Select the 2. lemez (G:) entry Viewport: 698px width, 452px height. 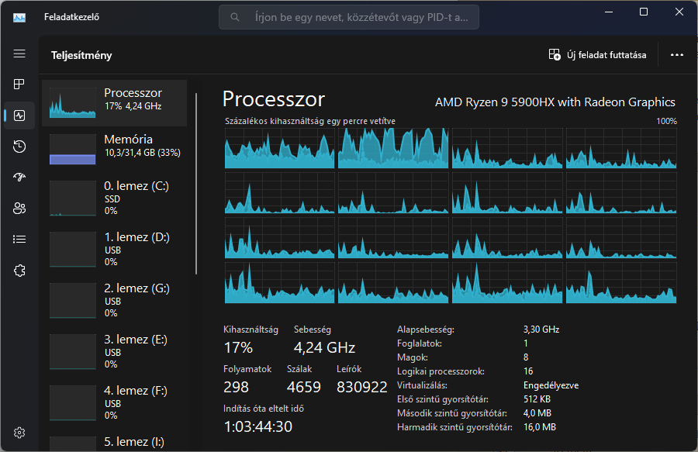[x=115, y=300]
